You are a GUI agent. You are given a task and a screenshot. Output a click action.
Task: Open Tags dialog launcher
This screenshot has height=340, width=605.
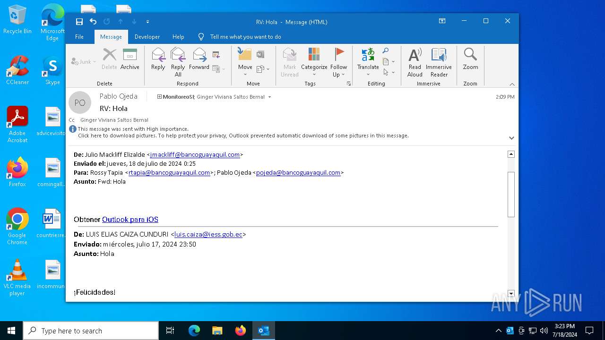[x=349, y=84]
